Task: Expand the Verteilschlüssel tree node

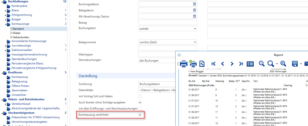Action: [6, 104]
